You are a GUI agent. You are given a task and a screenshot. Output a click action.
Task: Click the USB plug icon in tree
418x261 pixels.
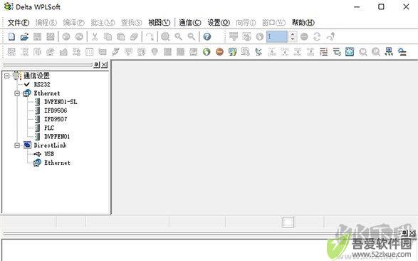tap(38, 154)
